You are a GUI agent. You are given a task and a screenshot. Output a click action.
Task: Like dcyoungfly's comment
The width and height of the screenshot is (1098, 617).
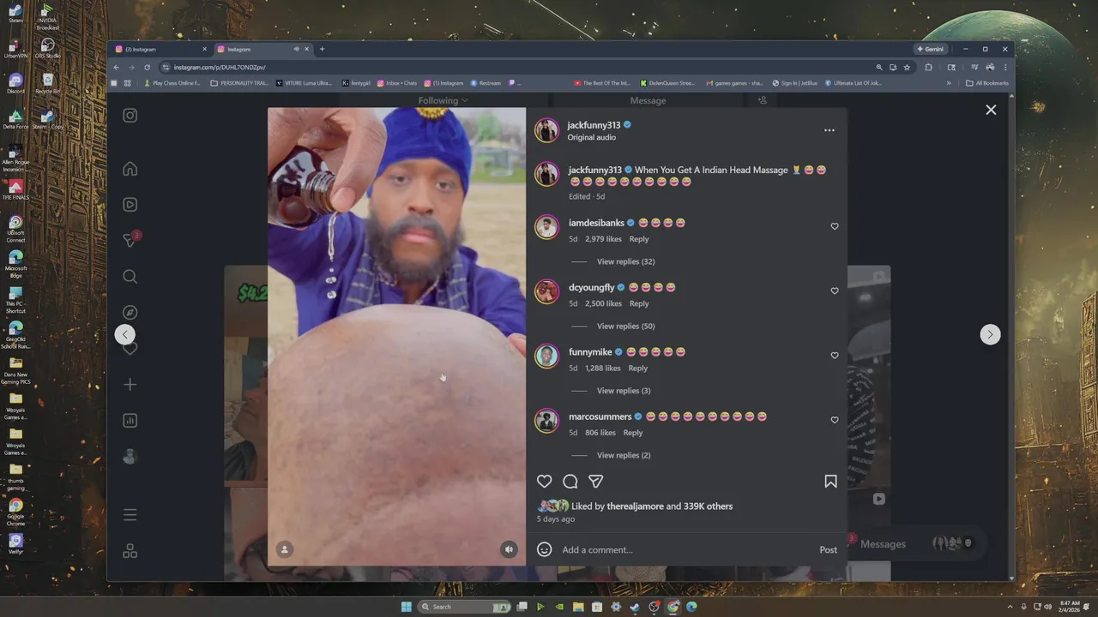(835, 291)
